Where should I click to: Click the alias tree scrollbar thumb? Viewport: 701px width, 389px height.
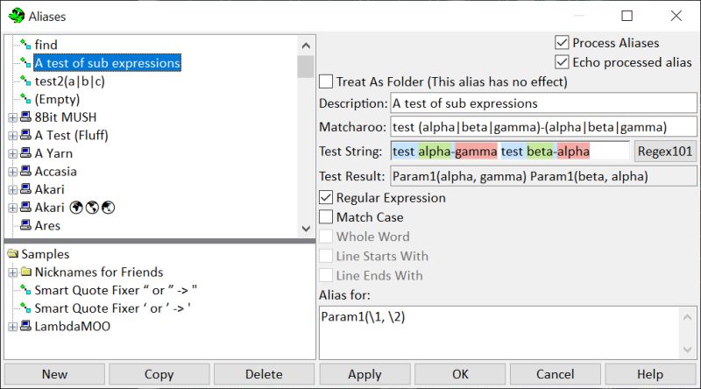(306, 67)
